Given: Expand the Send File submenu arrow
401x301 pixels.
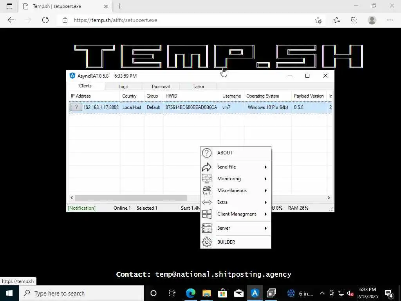Looking at the screenshot, I should pyautogui.click(x=266, y=167).
